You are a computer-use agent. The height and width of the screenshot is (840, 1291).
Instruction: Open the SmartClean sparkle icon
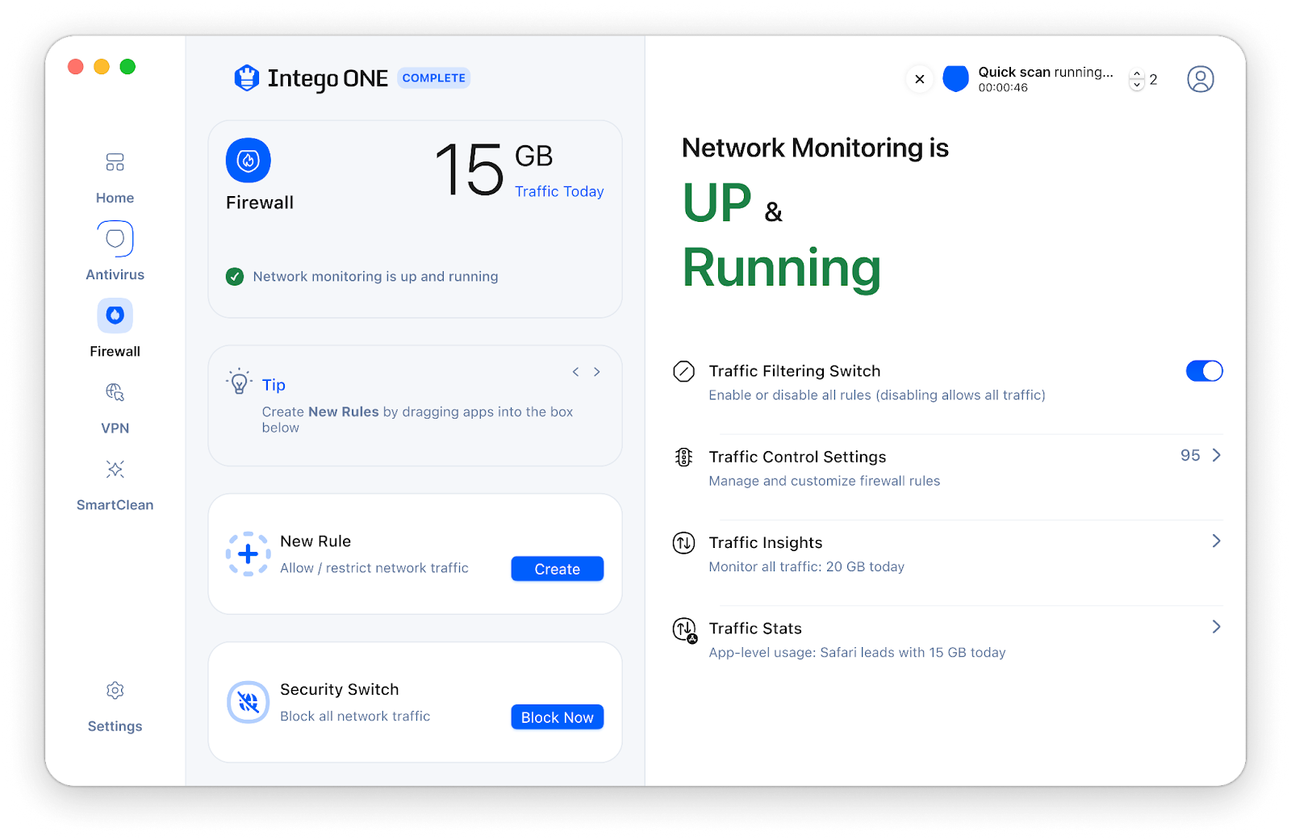(115, 469)
